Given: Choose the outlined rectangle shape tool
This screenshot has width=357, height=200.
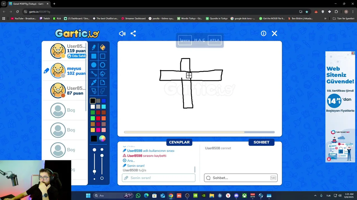Looking at the screenshot, I should click(102, 56).
